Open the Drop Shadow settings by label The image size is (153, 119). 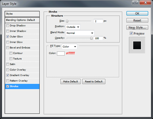(18, 26)
